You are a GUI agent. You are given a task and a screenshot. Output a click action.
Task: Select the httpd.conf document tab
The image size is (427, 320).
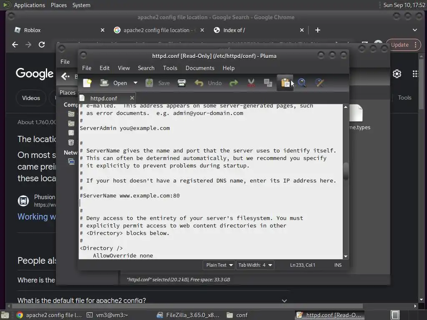pyautogui.click(x=103, y=98)
